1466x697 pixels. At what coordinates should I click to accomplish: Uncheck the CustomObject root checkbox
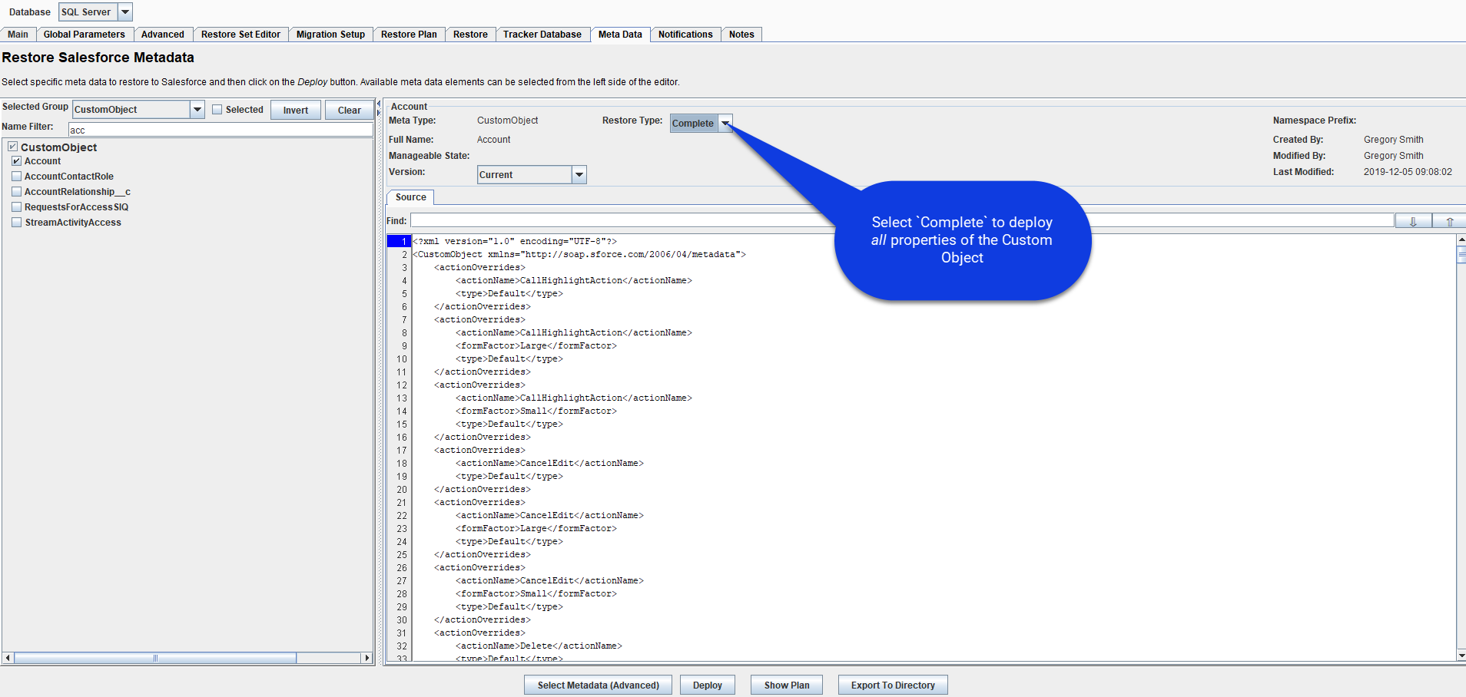coord(13,147)
